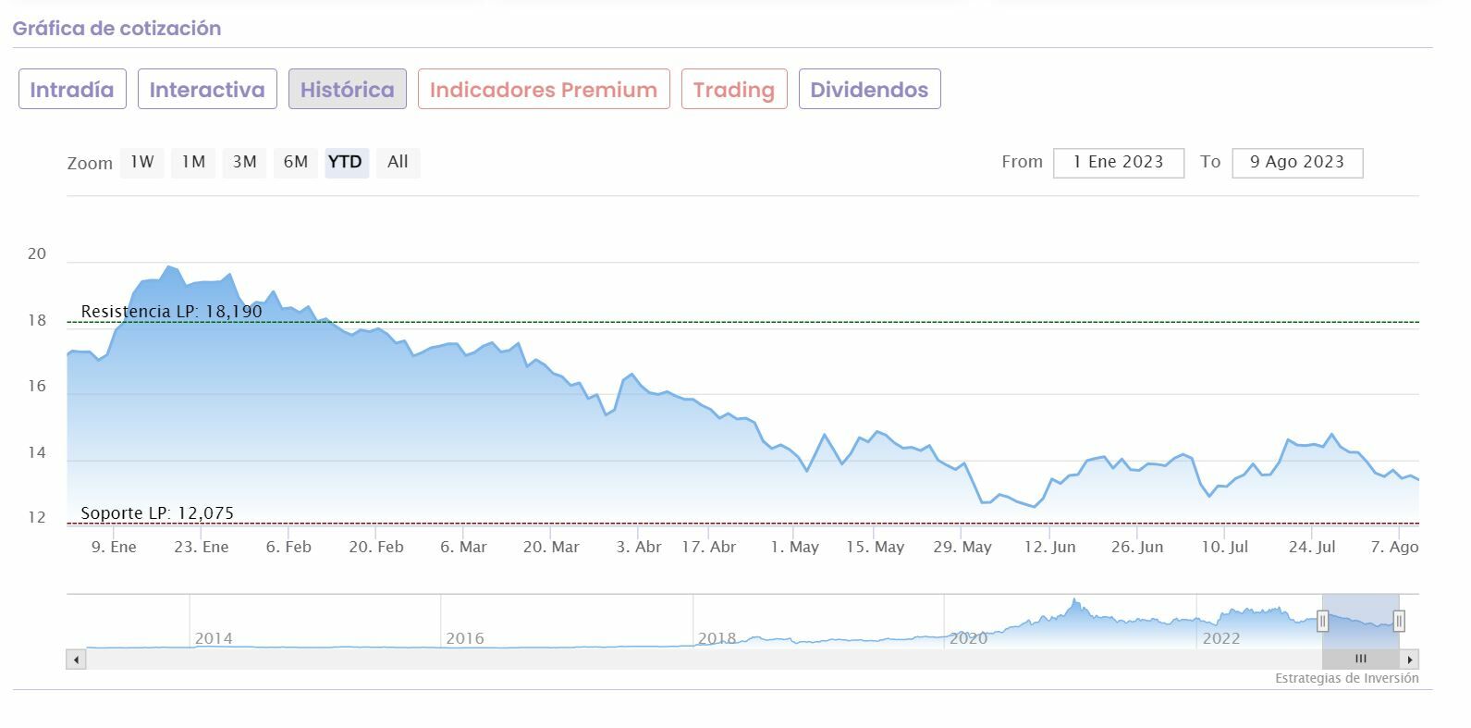Select the 3M zoom range

[x=244, y=163]
